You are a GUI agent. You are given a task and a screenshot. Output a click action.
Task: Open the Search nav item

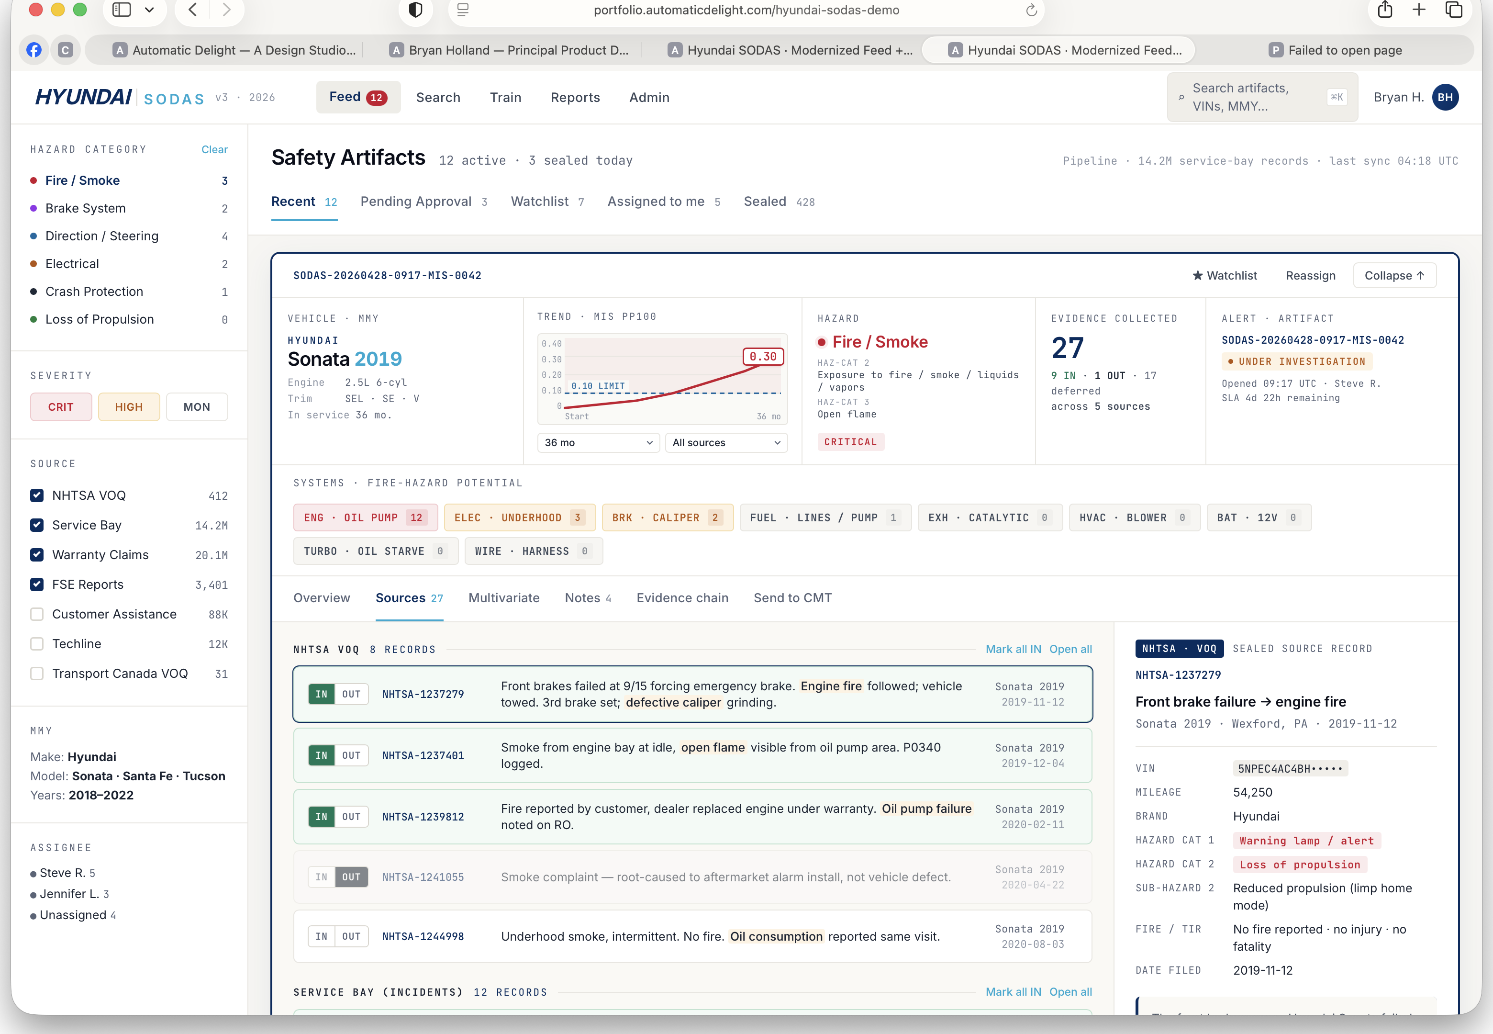(438, 97)
